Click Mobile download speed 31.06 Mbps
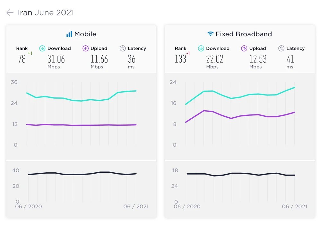This screenshot has height=227, width=321. pyautogui.click(x=56, y=59)
